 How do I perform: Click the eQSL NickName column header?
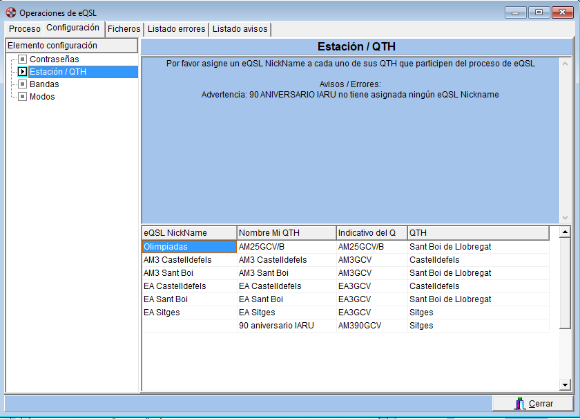[188, 233]
